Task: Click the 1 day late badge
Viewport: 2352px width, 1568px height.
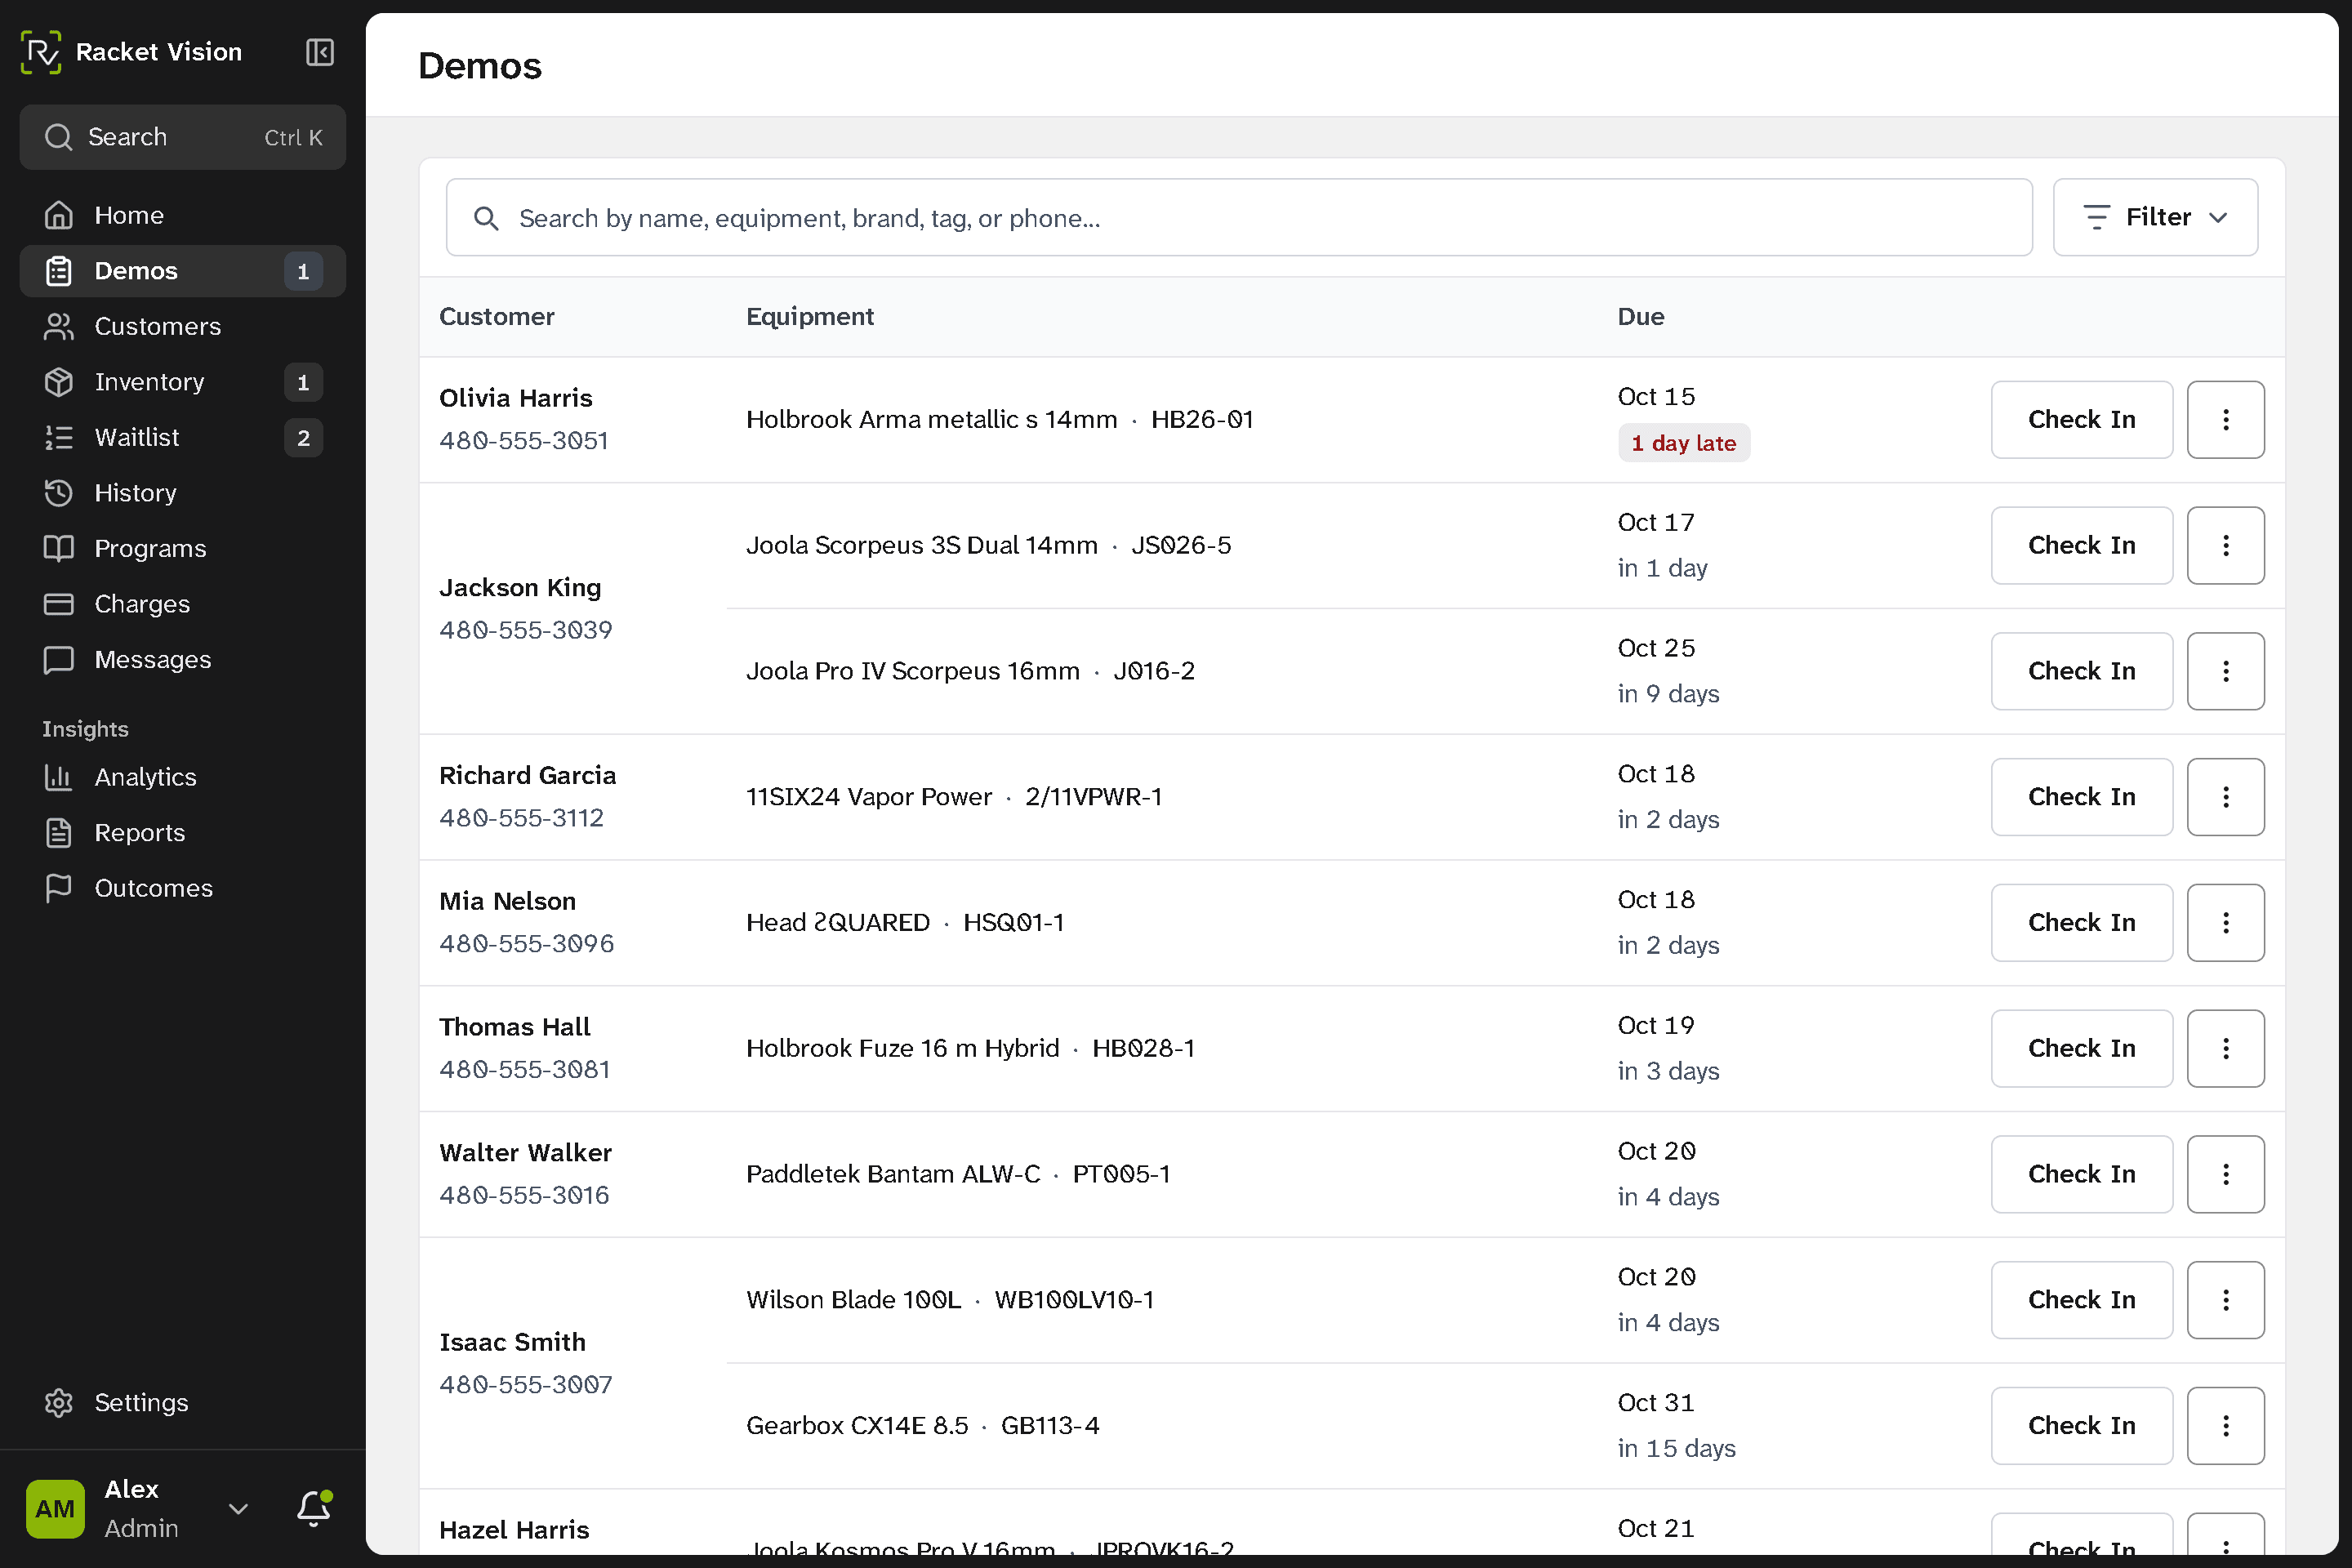Action: click(1683, 443)
